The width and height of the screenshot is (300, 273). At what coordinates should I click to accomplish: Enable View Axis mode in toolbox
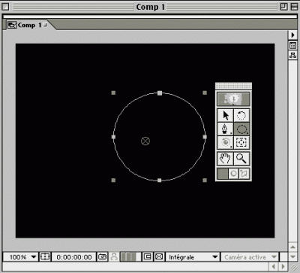244,174
